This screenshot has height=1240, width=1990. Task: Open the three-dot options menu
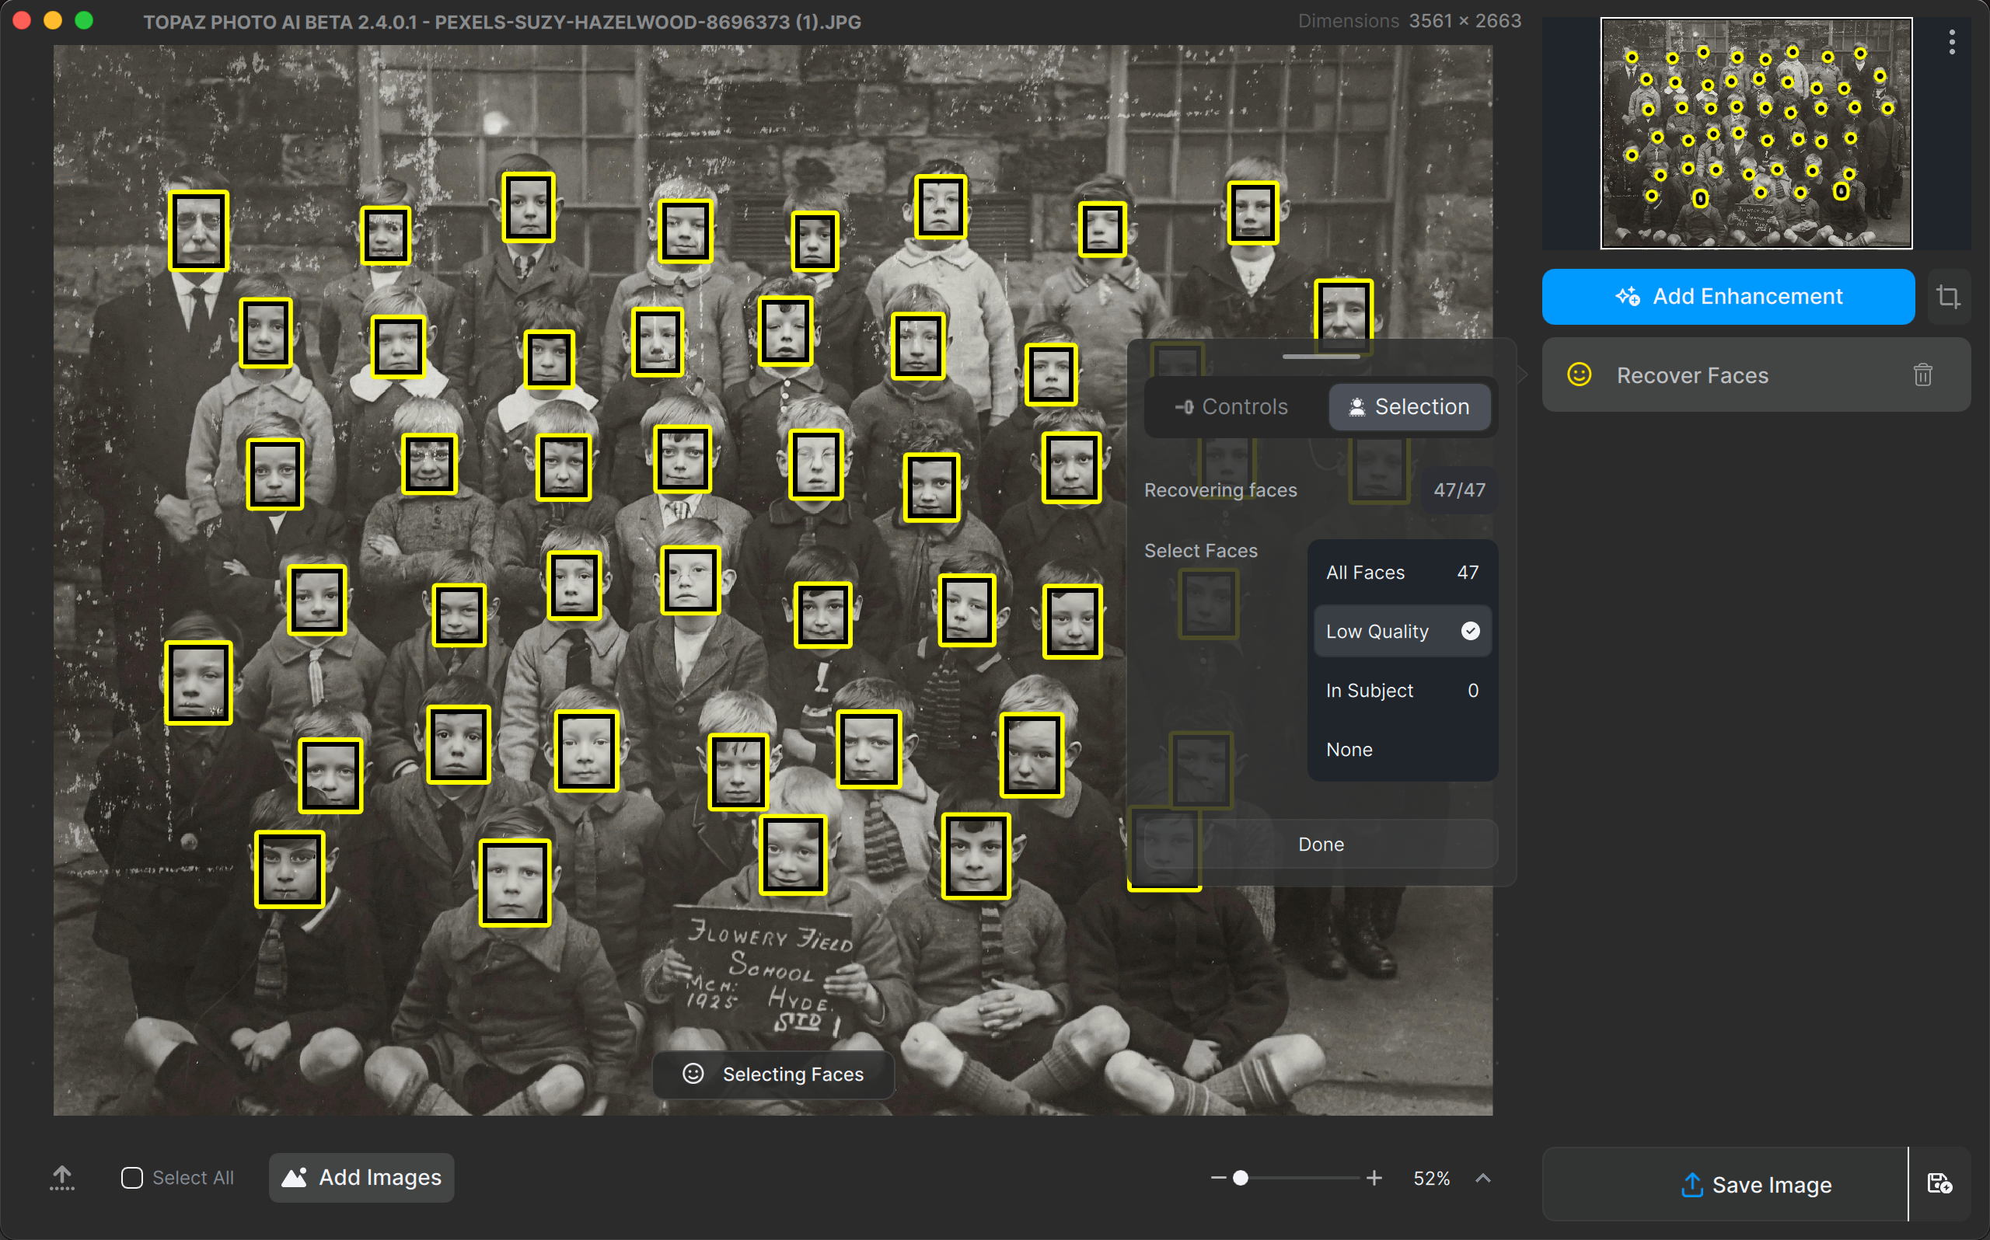(1951, 42)
